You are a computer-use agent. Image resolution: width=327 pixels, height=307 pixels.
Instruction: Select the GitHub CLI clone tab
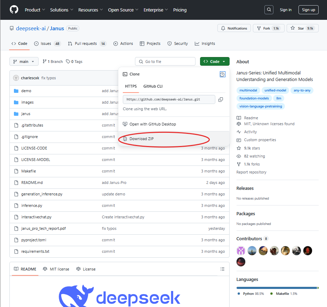[153, 86]
